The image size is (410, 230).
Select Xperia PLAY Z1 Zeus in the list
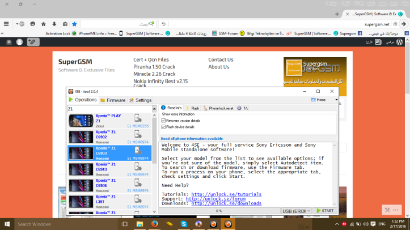pos(109,121)
